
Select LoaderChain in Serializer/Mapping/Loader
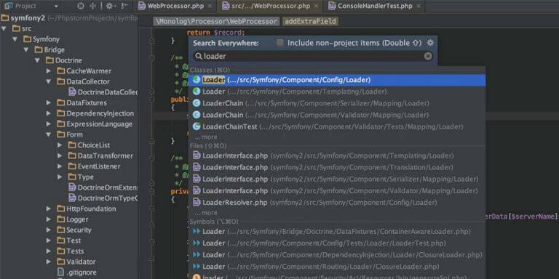point(337,104)
